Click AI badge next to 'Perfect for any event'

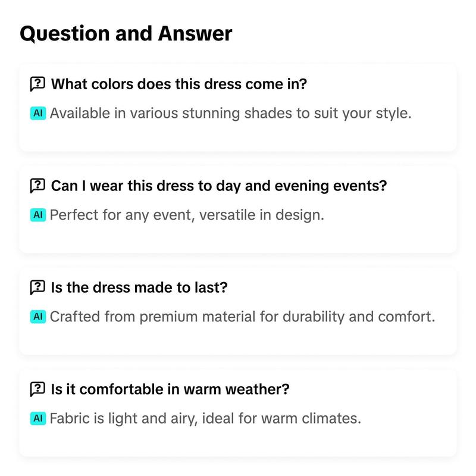point(38,215)
